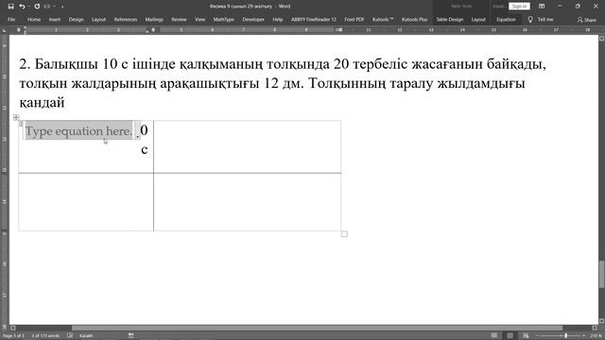605x340 pixels.
Task: Click the zoom slider handle
Action: click(565, 336)
